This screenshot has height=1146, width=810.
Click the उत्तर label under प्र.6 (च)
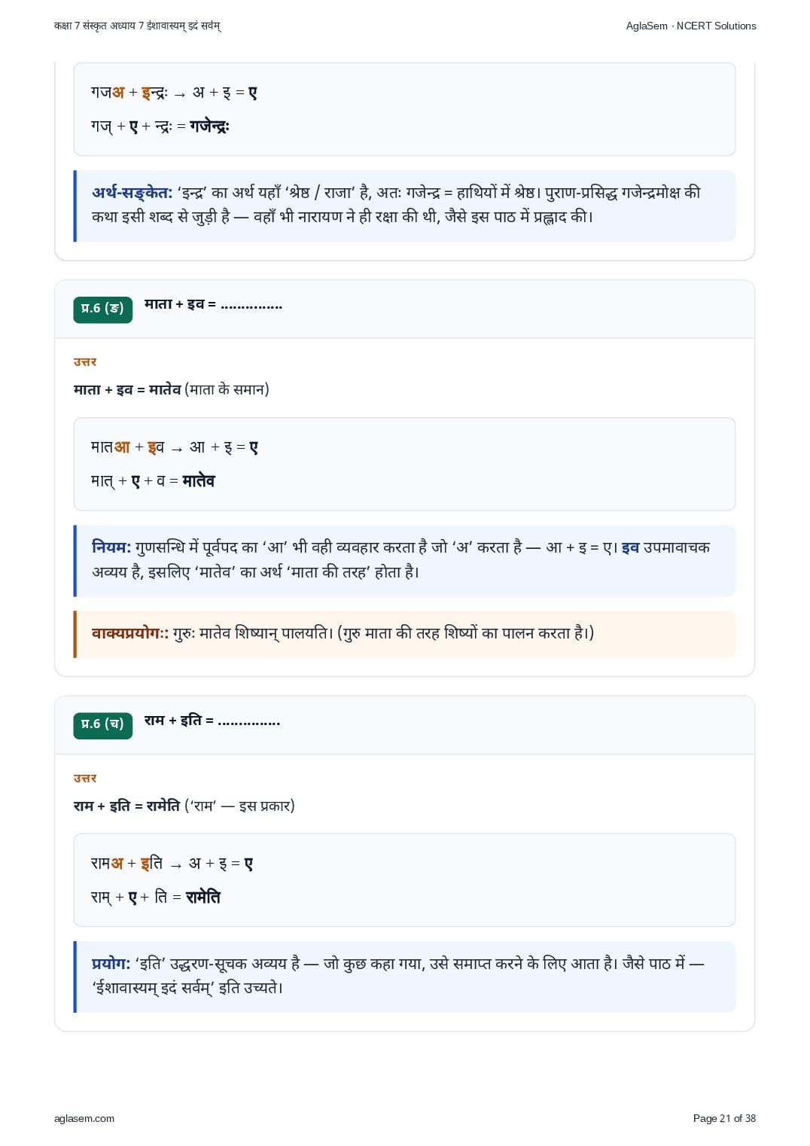coord(85,779)
